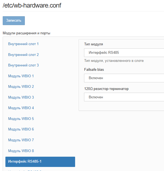Open the 120Ω резистор-терминатор dropdown

[x=124, y=97]
